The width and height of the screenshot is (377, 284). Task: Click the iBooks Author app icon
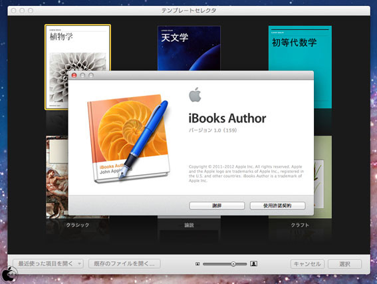click(128, 138)
